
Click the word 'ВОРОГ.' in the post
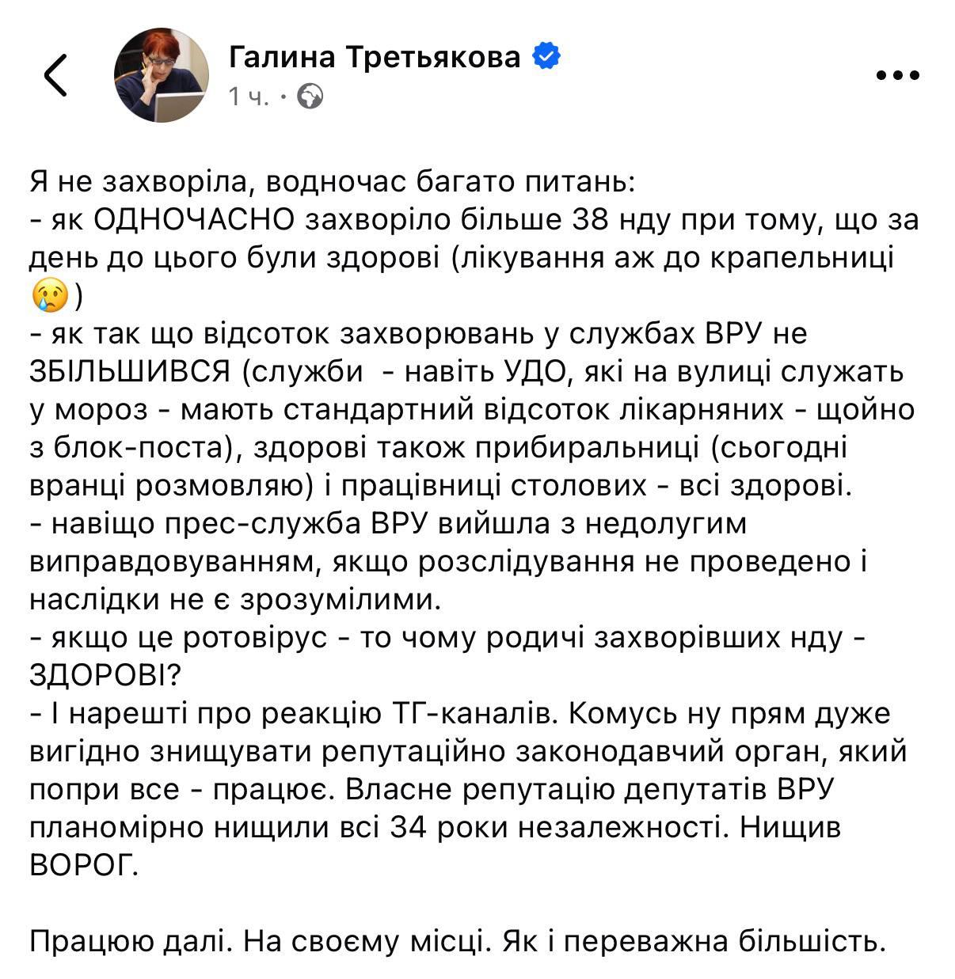[84, 865]
